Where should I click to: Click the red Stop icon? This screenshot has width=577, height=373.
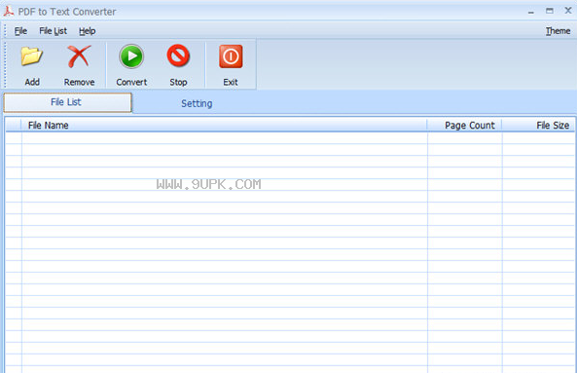coord(178,56)
